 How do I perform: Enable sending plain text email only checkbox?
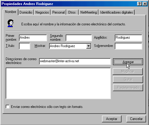[x=8, y=107]
